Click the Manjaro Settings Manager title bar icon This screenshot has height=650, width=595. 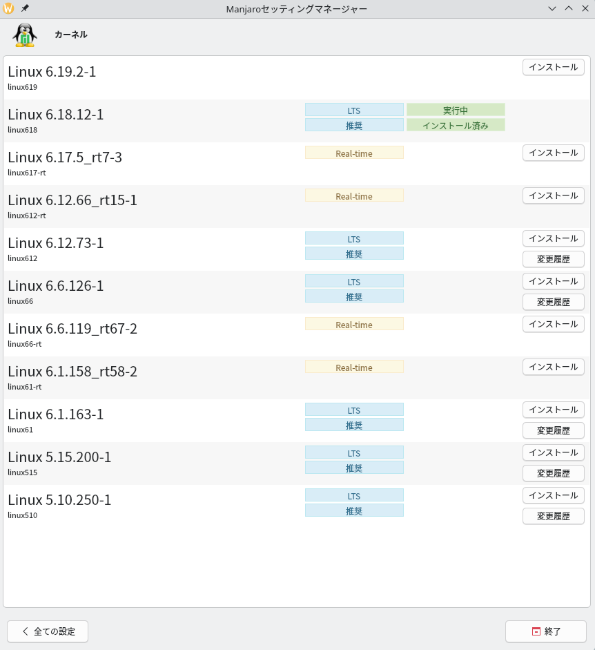click(x=8, y=8)
